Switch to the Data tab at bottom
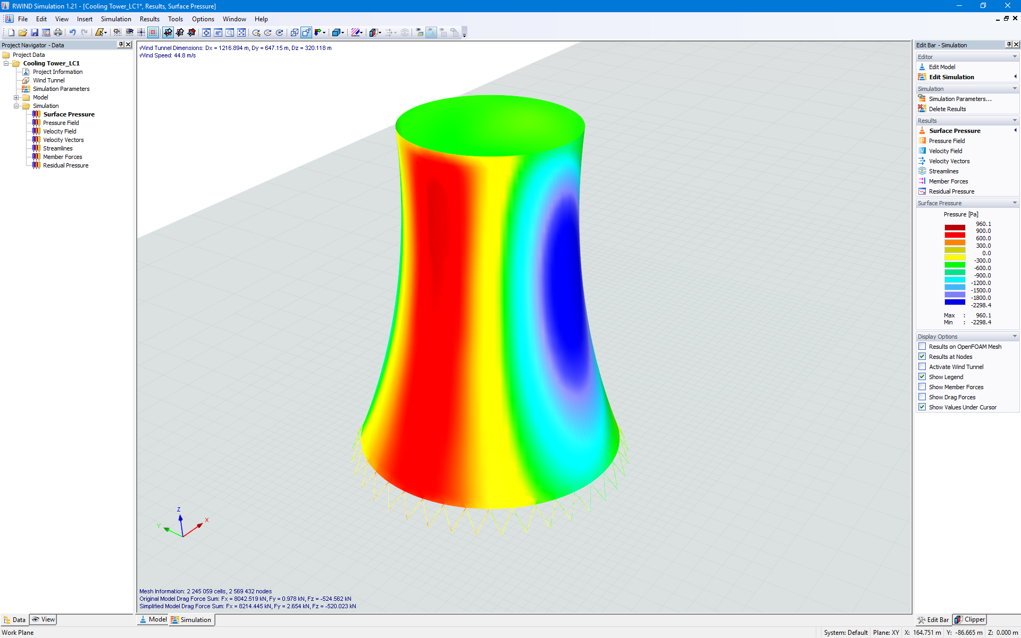 click(15, 619)
